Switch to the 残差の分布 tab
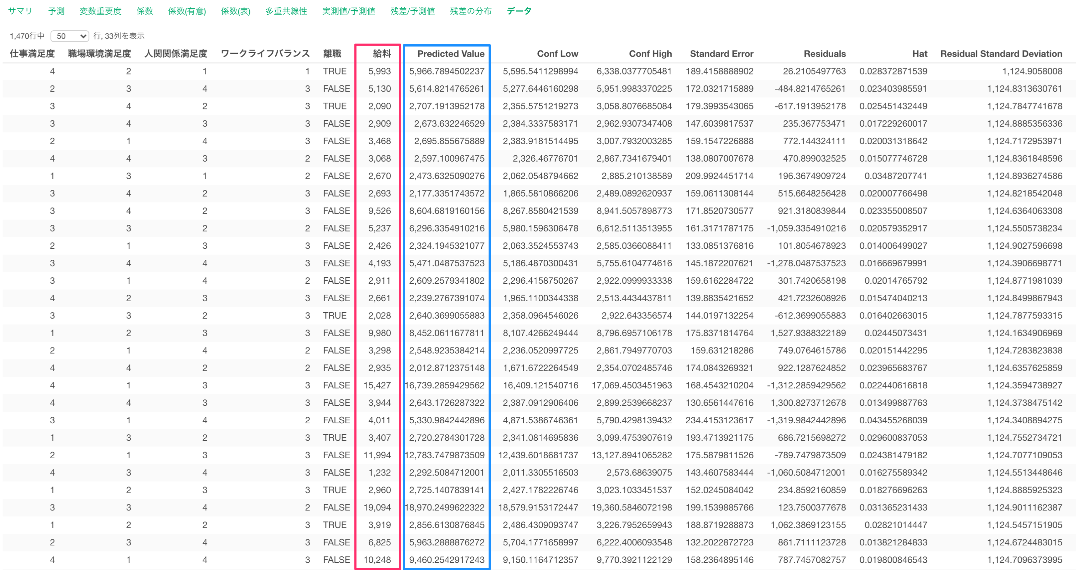The width and height of the screenshot is (1080, 570). tap(471, 11)
